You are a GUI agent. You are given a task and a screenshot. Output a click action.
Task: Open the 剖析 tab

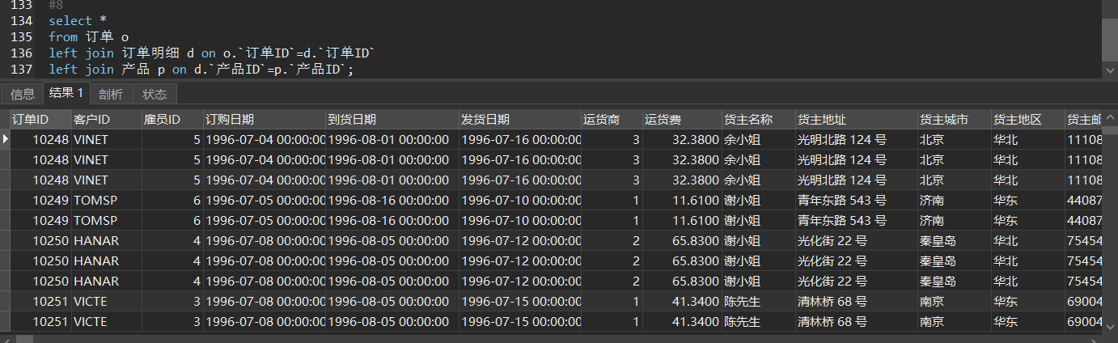[111, 94]
